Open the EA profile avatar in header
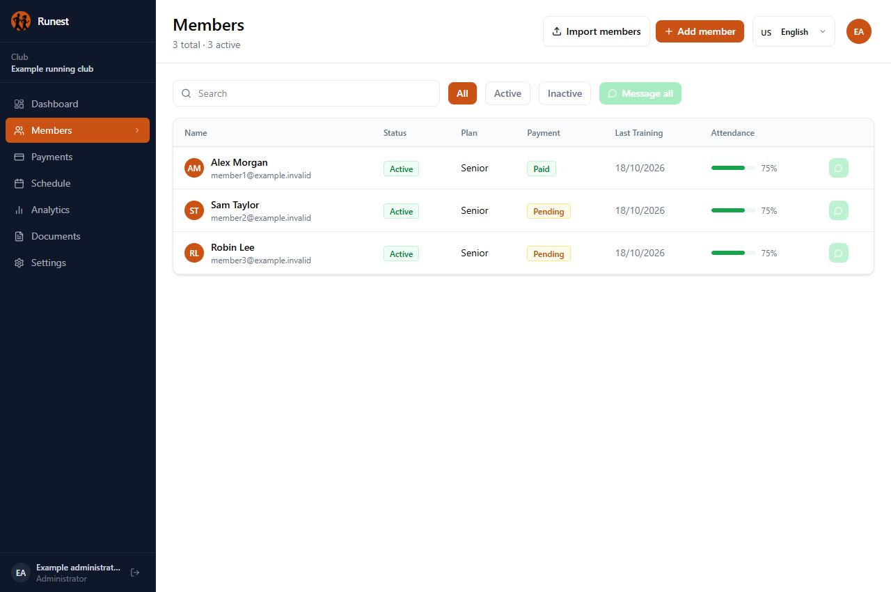This screenshot has width=891, height=592. click(x=859, y=31)
